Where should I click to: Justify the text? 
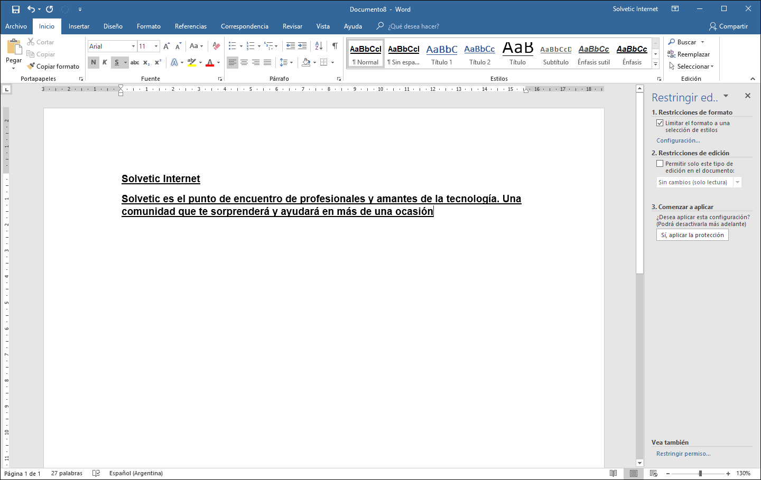click(267, 62)
